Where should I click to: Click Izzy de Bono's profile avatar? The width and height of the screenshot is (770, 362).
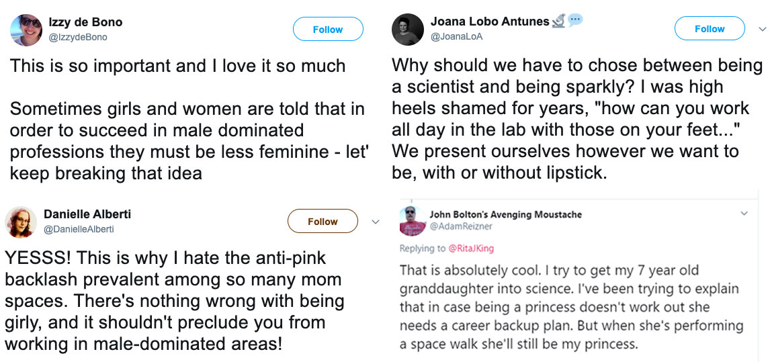tap(26, 30)
